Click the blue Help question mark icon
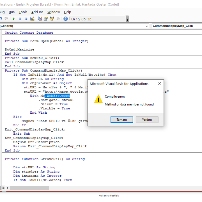The width and height of the screenshot is (202, 202). [x=66, y=19]
